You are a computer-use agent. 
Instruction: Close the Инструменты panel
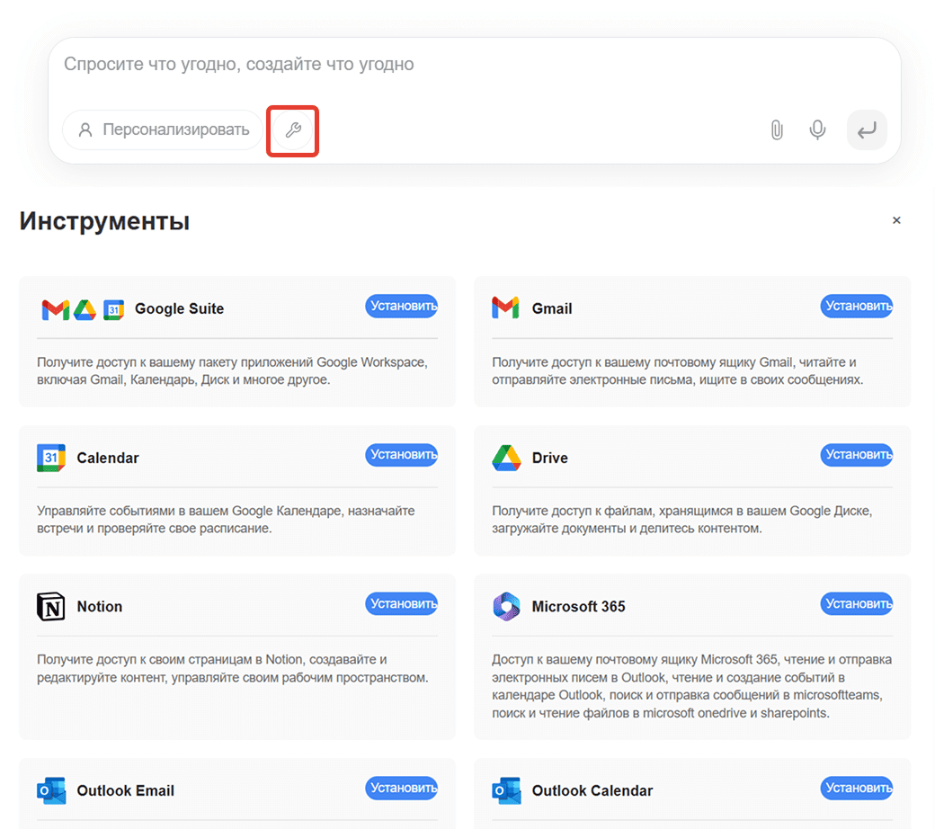click(x=896, y=220)
